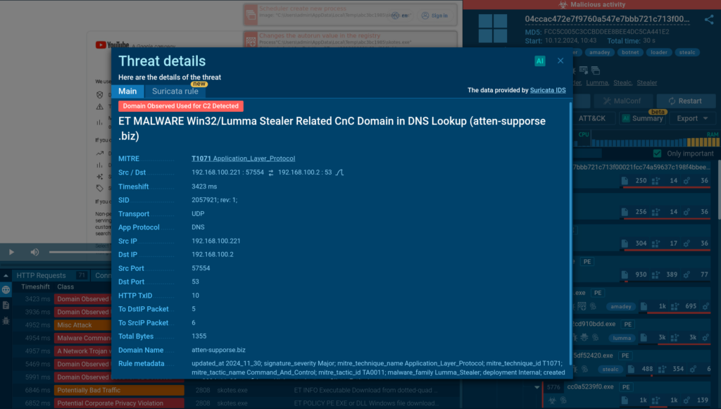
Task: Play the session video
Action: coord(11,252)
